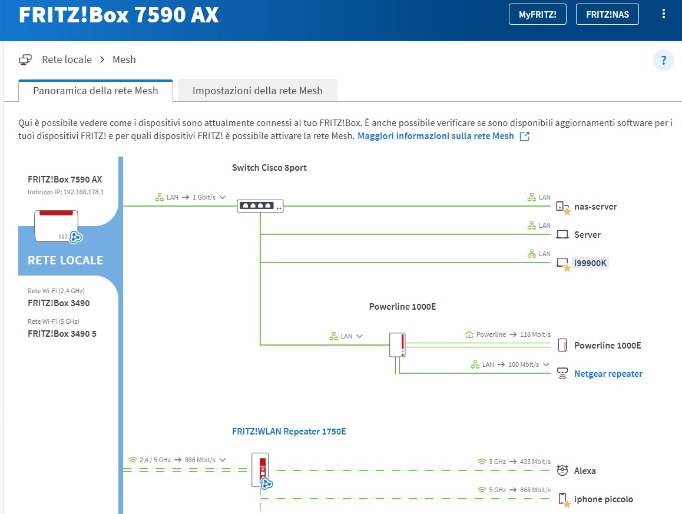Click the Alexa device icon
This screenshot has height=514, width=682.
click(x=562, y=470)
